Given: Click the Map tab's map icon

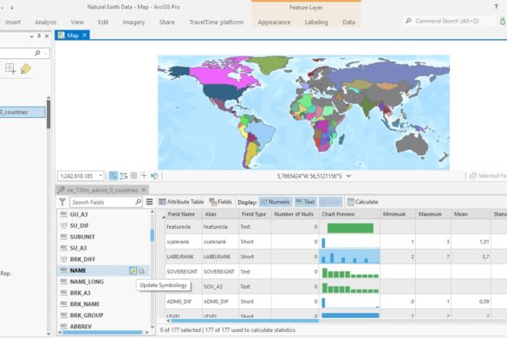Looking at the screenshot, I should coord(62,36).
